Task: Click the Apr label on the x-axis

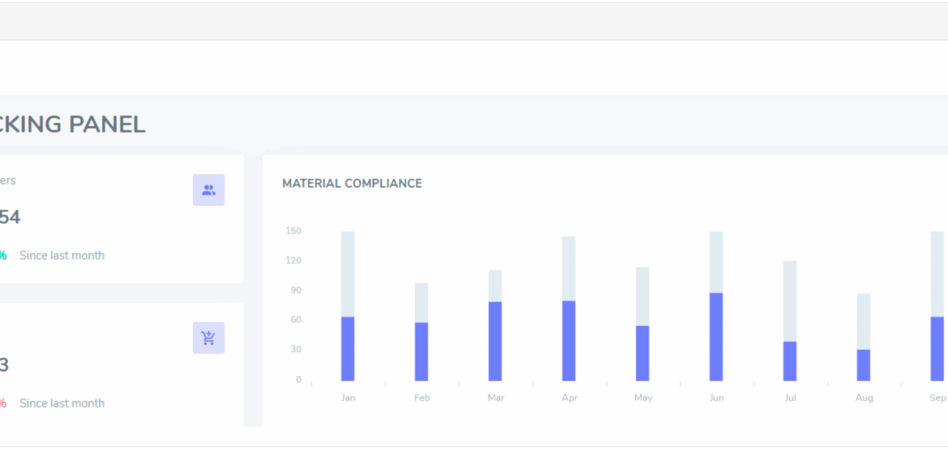Action: 570,398
